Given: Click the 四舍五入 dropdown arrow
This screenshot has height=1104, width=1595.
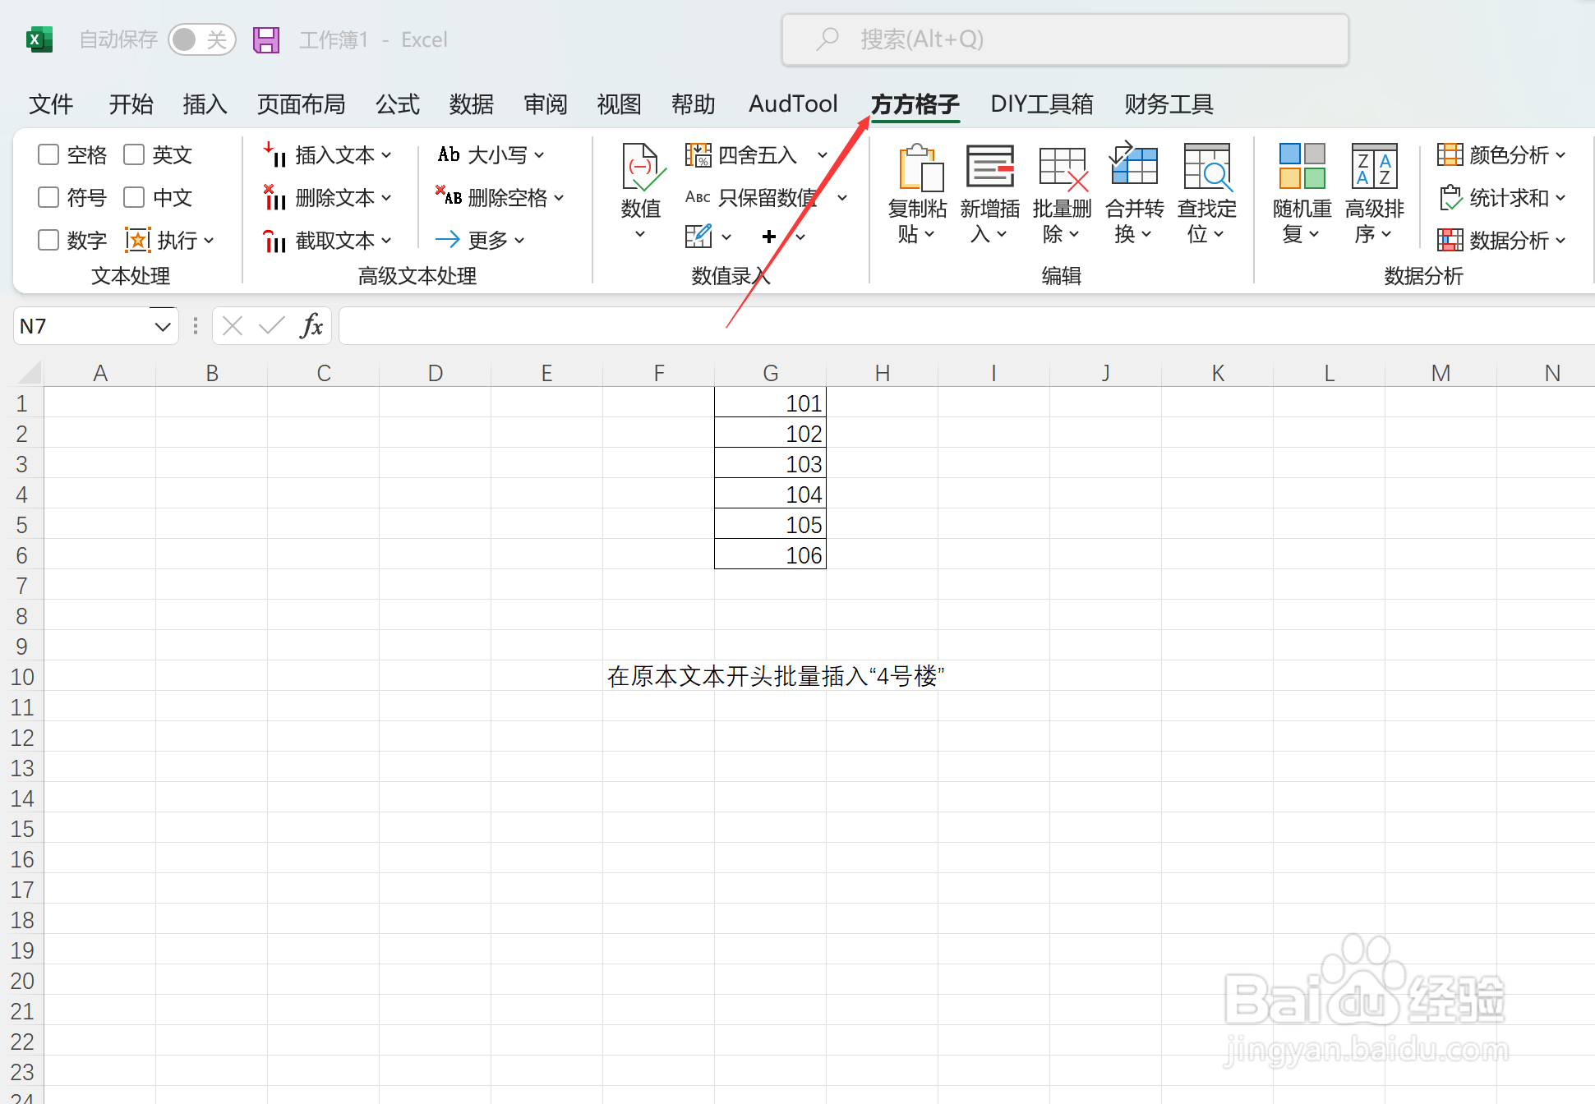Looking at the screenshot, I should pos(822,154).
